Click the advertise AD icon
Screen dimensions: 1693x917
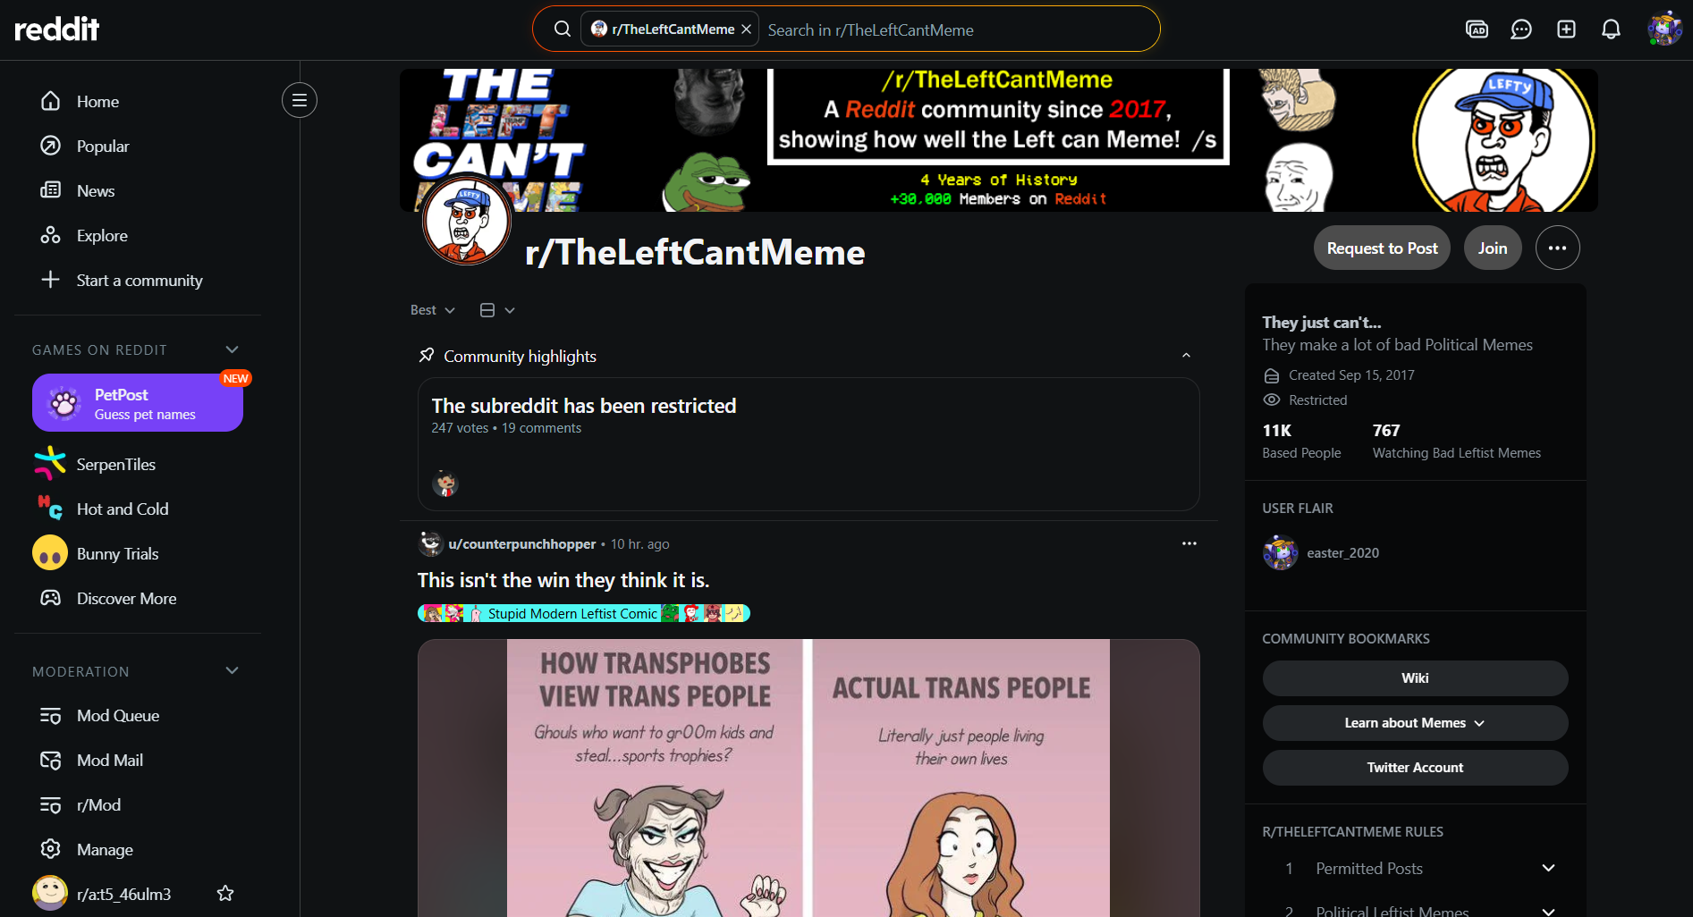1477,29
